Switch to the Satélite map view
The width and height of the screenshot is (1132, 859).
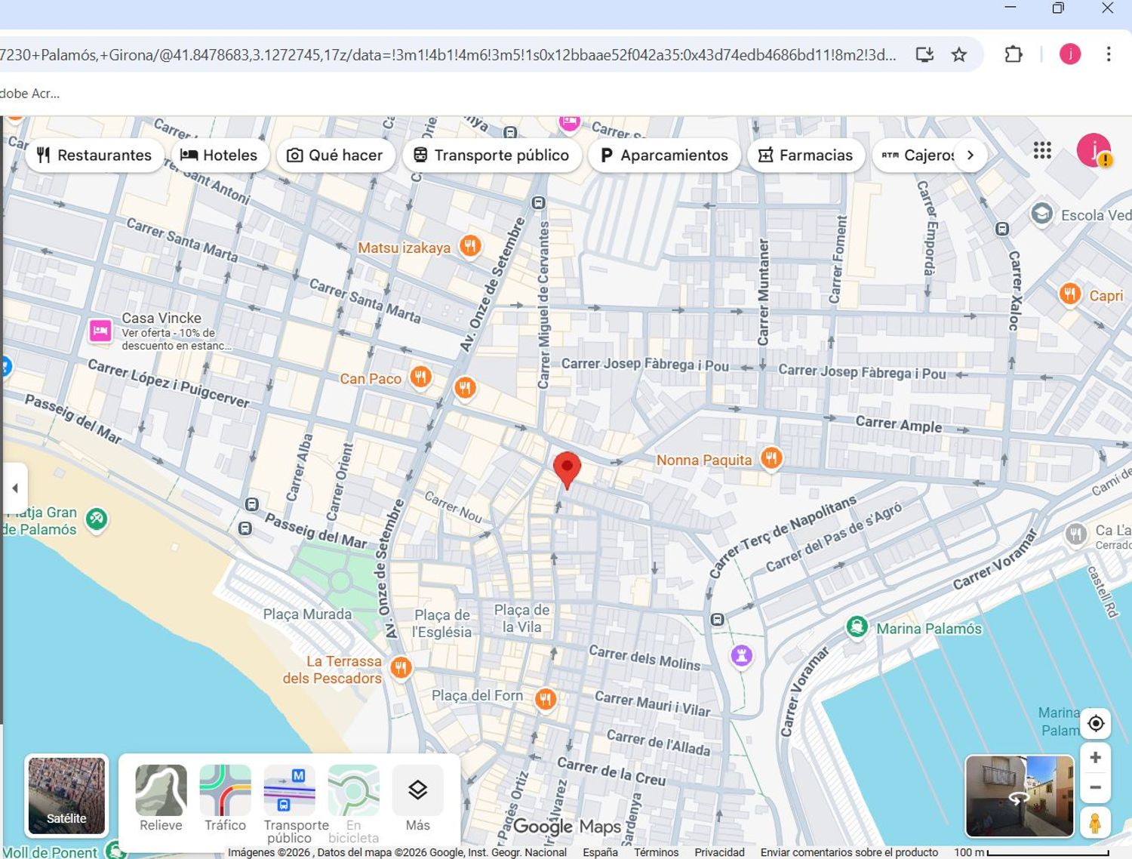[66, 796]
